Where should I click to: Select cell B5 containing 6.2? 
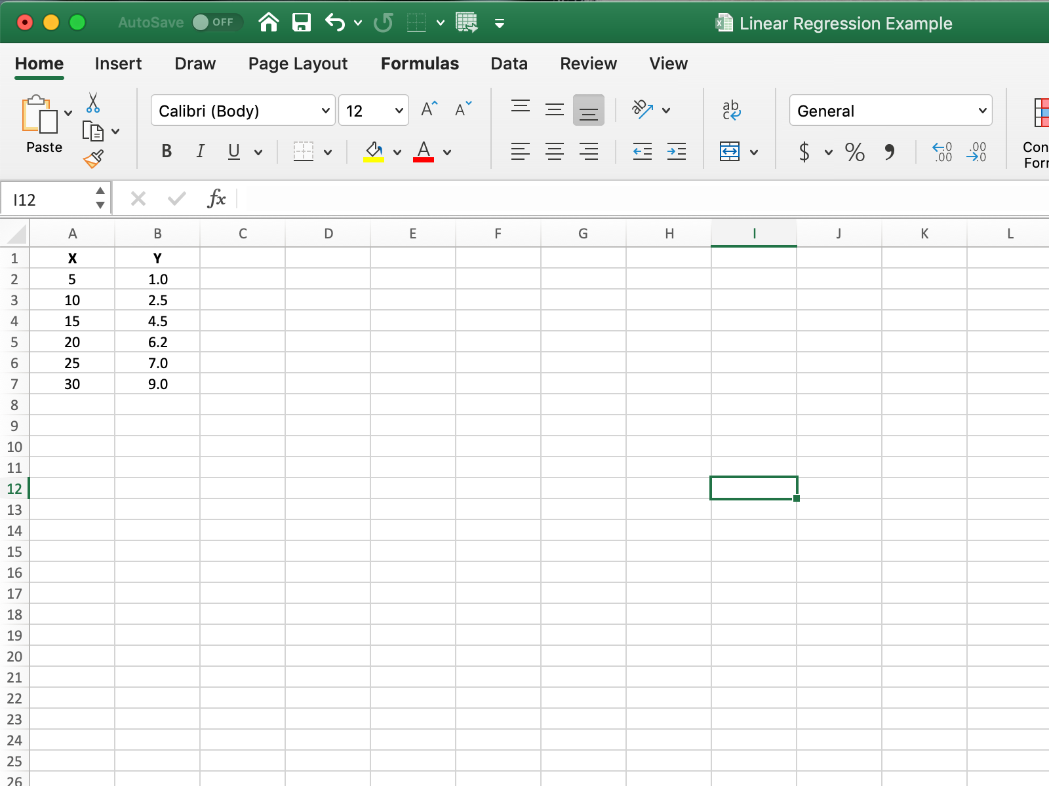click(x=157, y=342)
